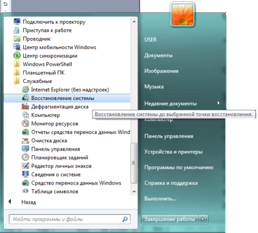This screenshot has width=258, height=233.
Task: Click the programs list scrollbar thumb
Action: [x=134, y=163]
